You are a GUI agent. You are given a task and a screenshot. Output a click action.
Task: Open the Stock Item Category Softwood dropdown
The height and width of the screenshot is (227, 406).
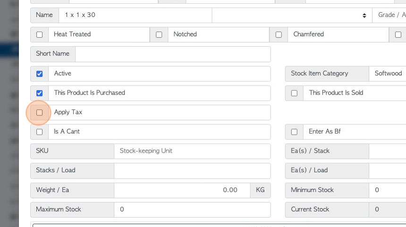[x=388, y=73]
